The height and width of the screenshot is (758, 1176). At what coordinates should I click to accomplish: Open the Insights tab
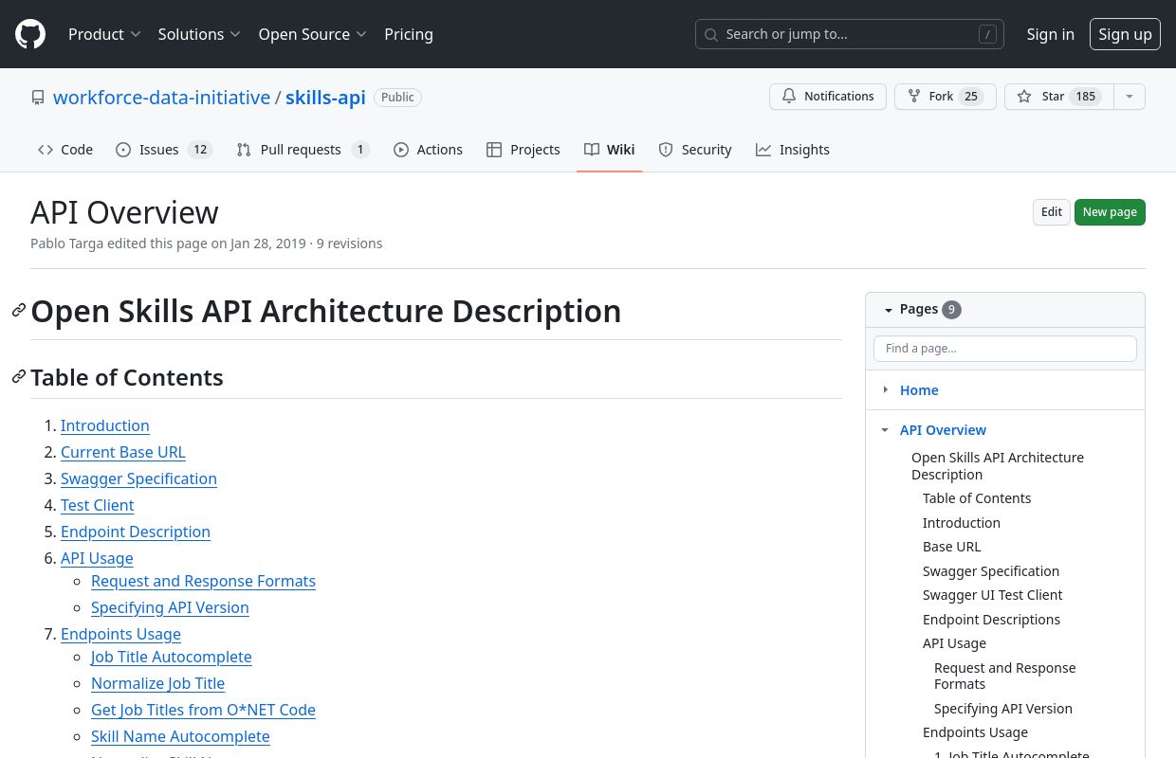pos(793,150)
